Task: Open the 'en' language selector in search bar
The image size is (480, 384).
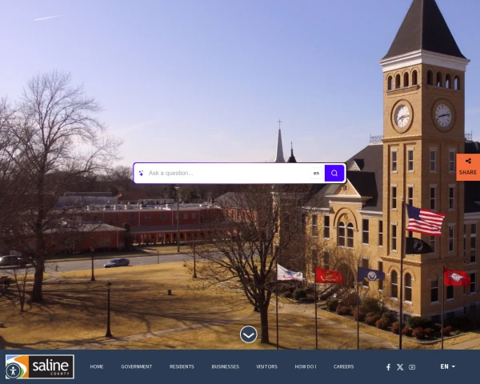Action: (317, 174)
